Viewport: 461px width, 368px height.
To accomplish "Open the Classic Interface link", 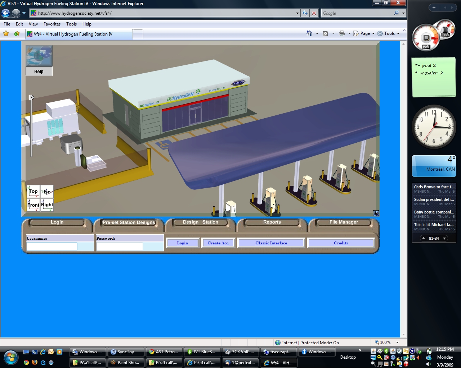I will (271, 243).
